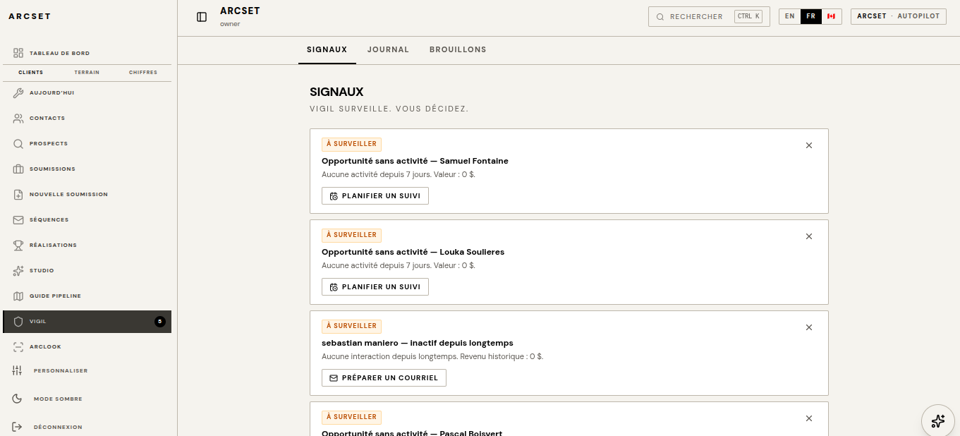Click the Personnaliser sliders icon
Image resolution: width=960 pixels, height=436 pixels.
[x=18, y=370]
